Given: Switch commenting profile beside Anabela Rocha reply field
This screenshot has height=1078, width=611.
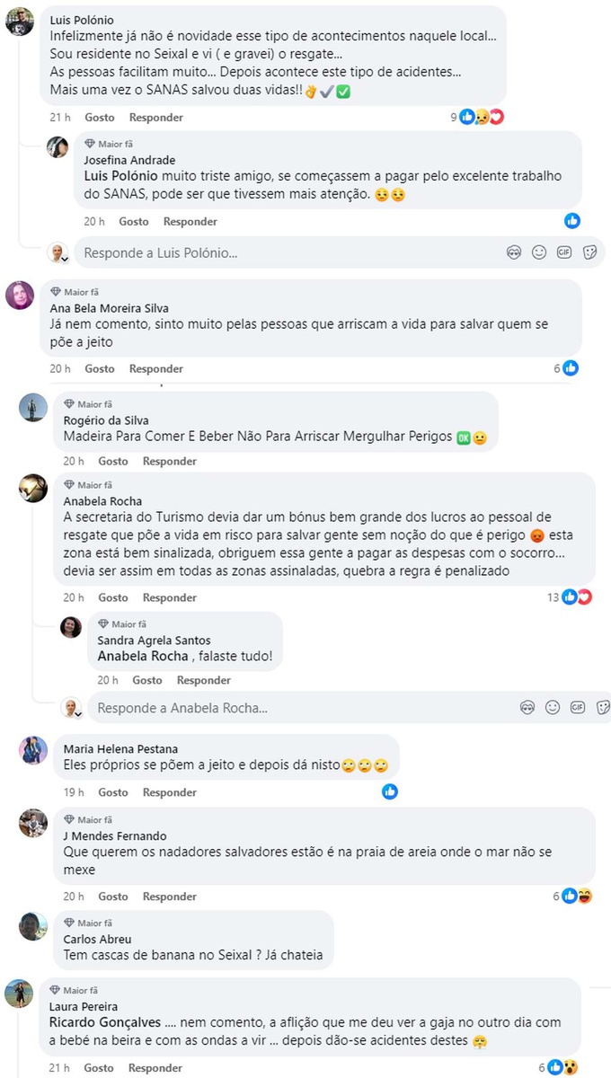Looking at the screenshot, I should (x=72, y=708).
